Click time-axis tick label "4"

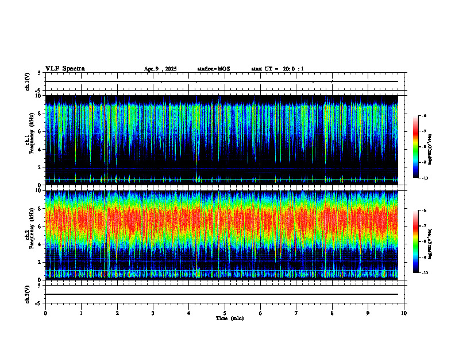[x=188, y=313]
